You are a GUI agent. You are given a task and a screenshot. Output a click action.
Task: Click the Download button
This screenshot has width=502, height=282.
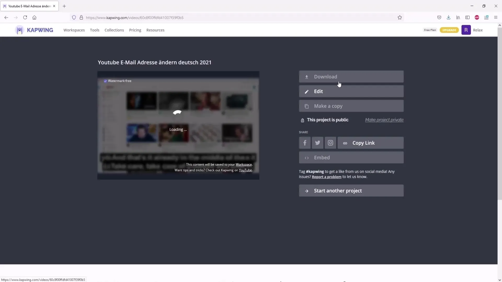351,77
